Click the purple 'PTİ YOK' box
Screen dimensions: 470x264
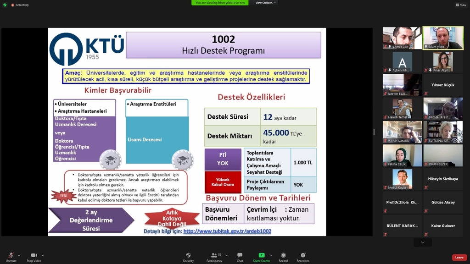[x=223, y=159]
